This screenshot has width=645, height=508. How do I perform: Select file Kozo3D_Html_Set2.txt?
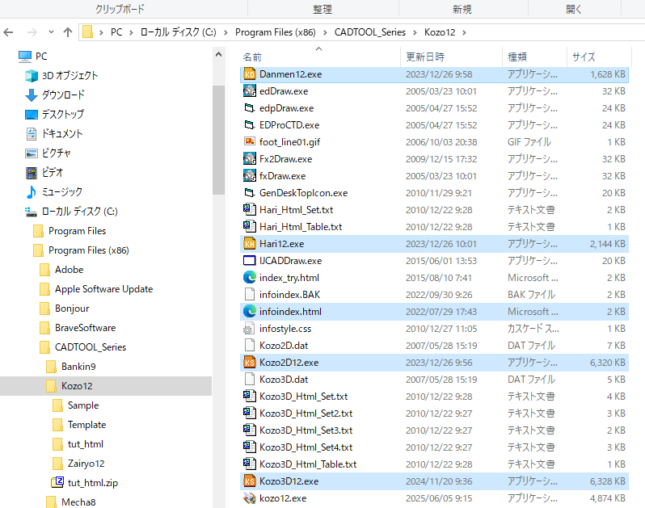coord(434,414)
